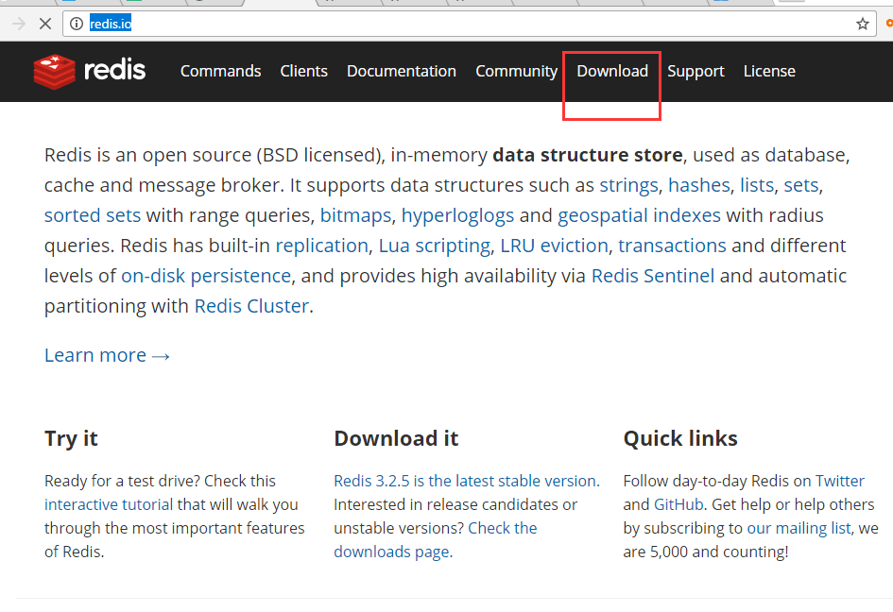
Task: Follow the Learn more link
Action: (107, 355)
